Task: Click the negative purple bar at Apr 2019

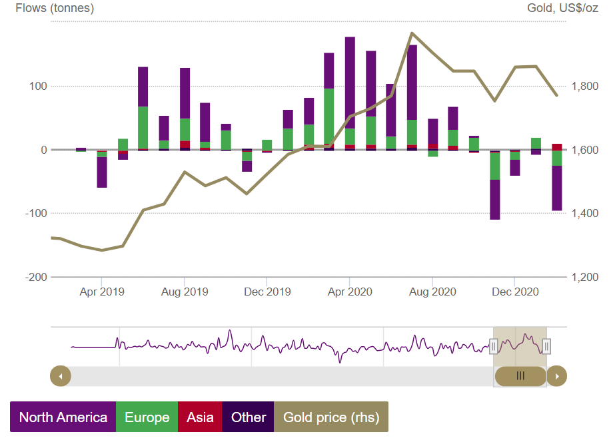Action: coord(102,172)
